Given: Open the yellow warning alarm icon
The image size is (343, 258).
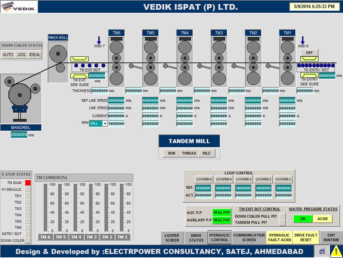Looking at the screenshot, I should (336, 251).
